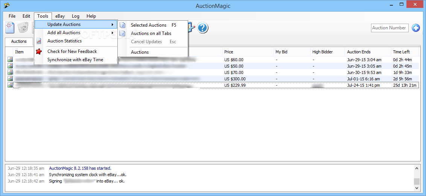Image resolution: width=426 pixels, height=196 pixels.
Task: Click the pencil toolbar icon left of help
Action: 191,28
